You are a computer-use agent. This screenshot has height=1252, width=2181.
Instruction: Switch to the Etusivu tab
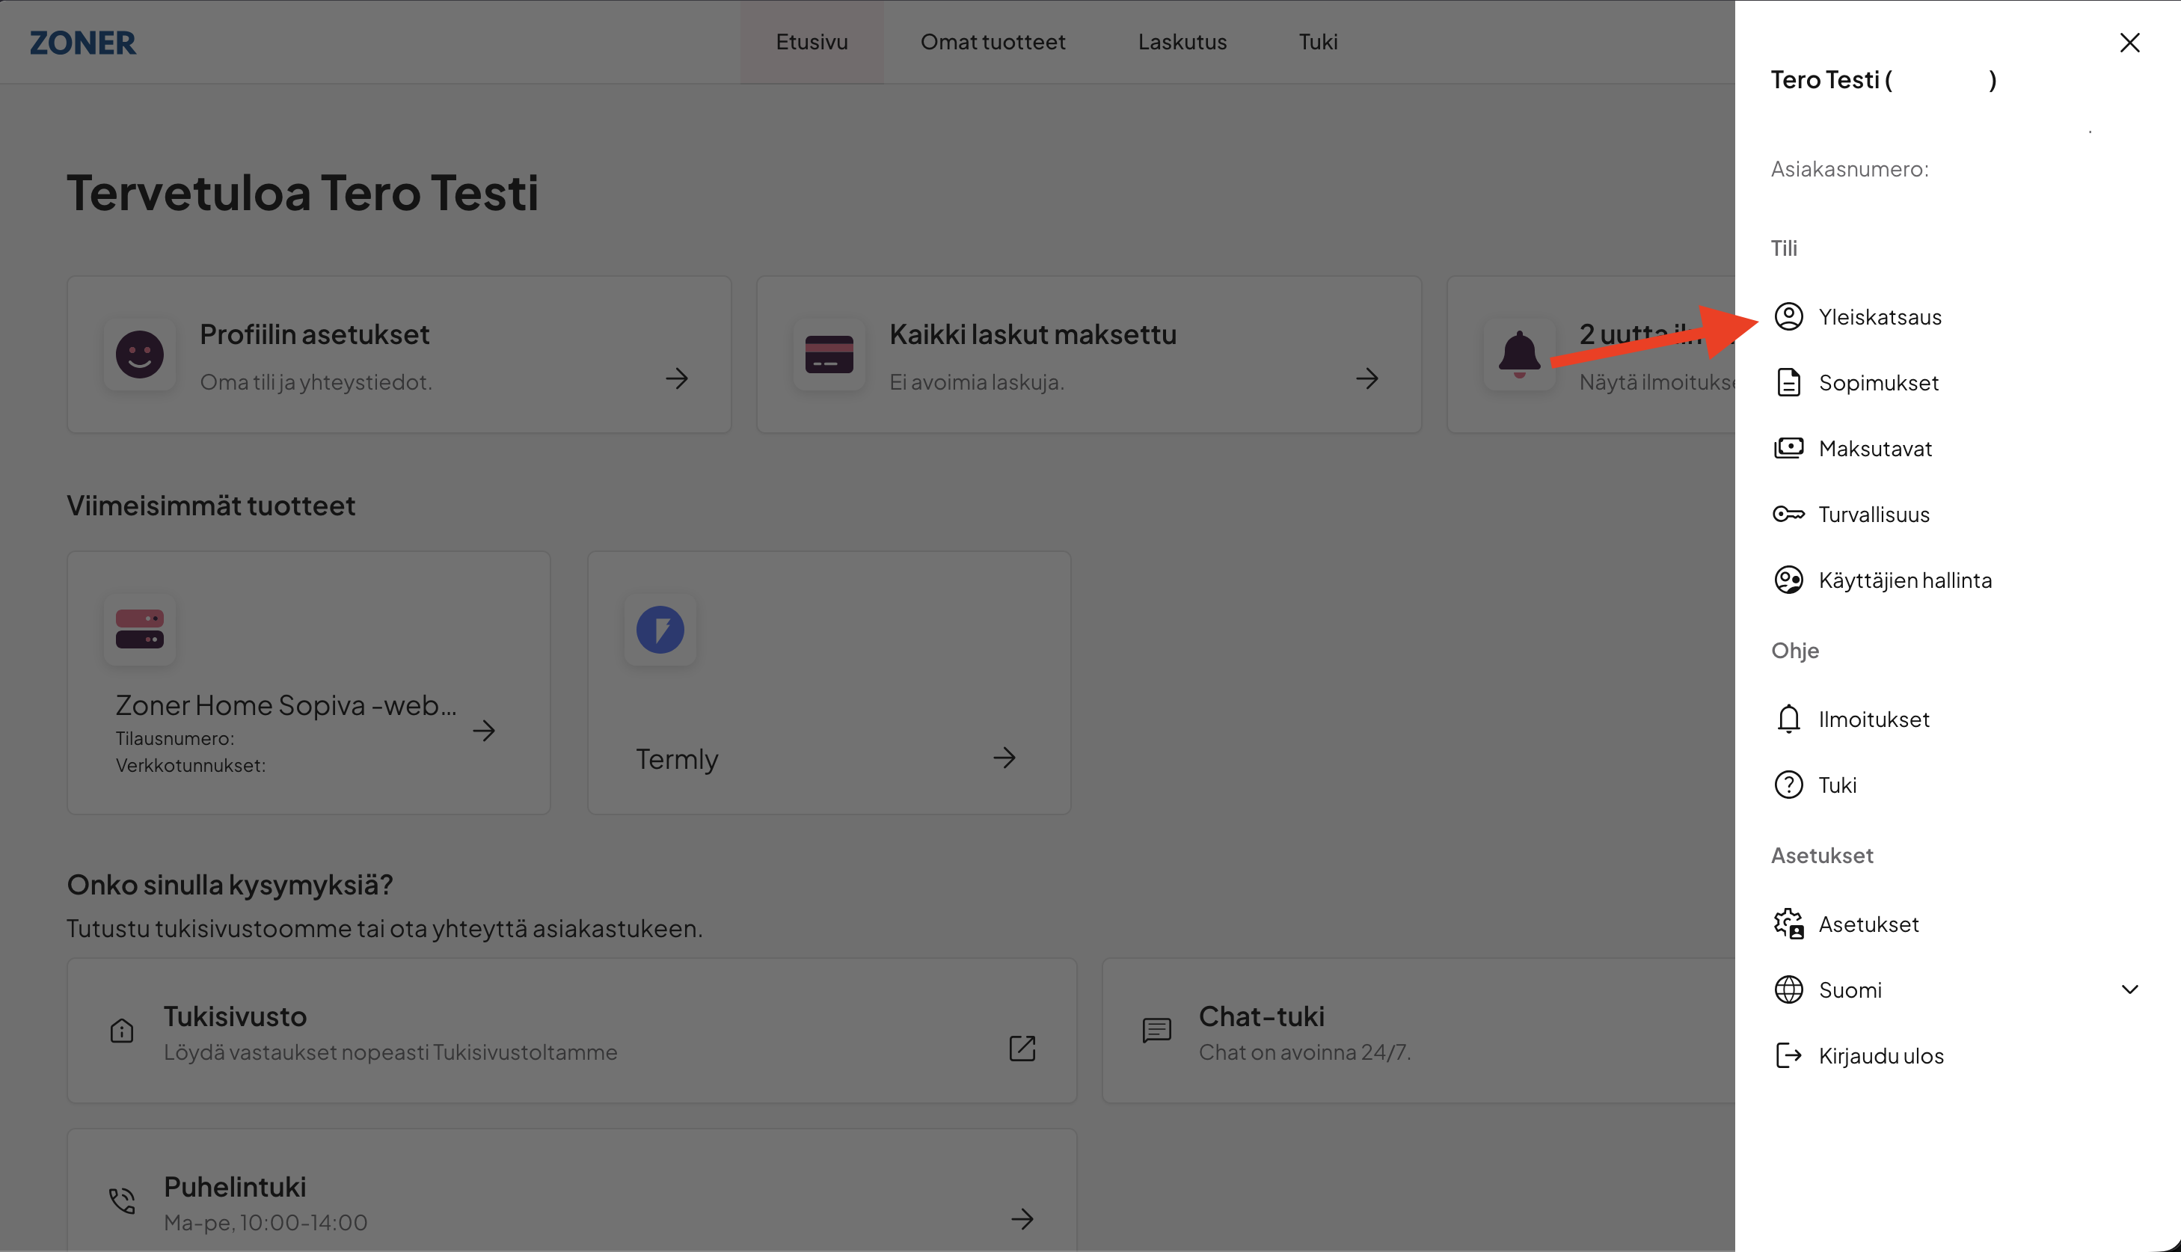(812, 42)
